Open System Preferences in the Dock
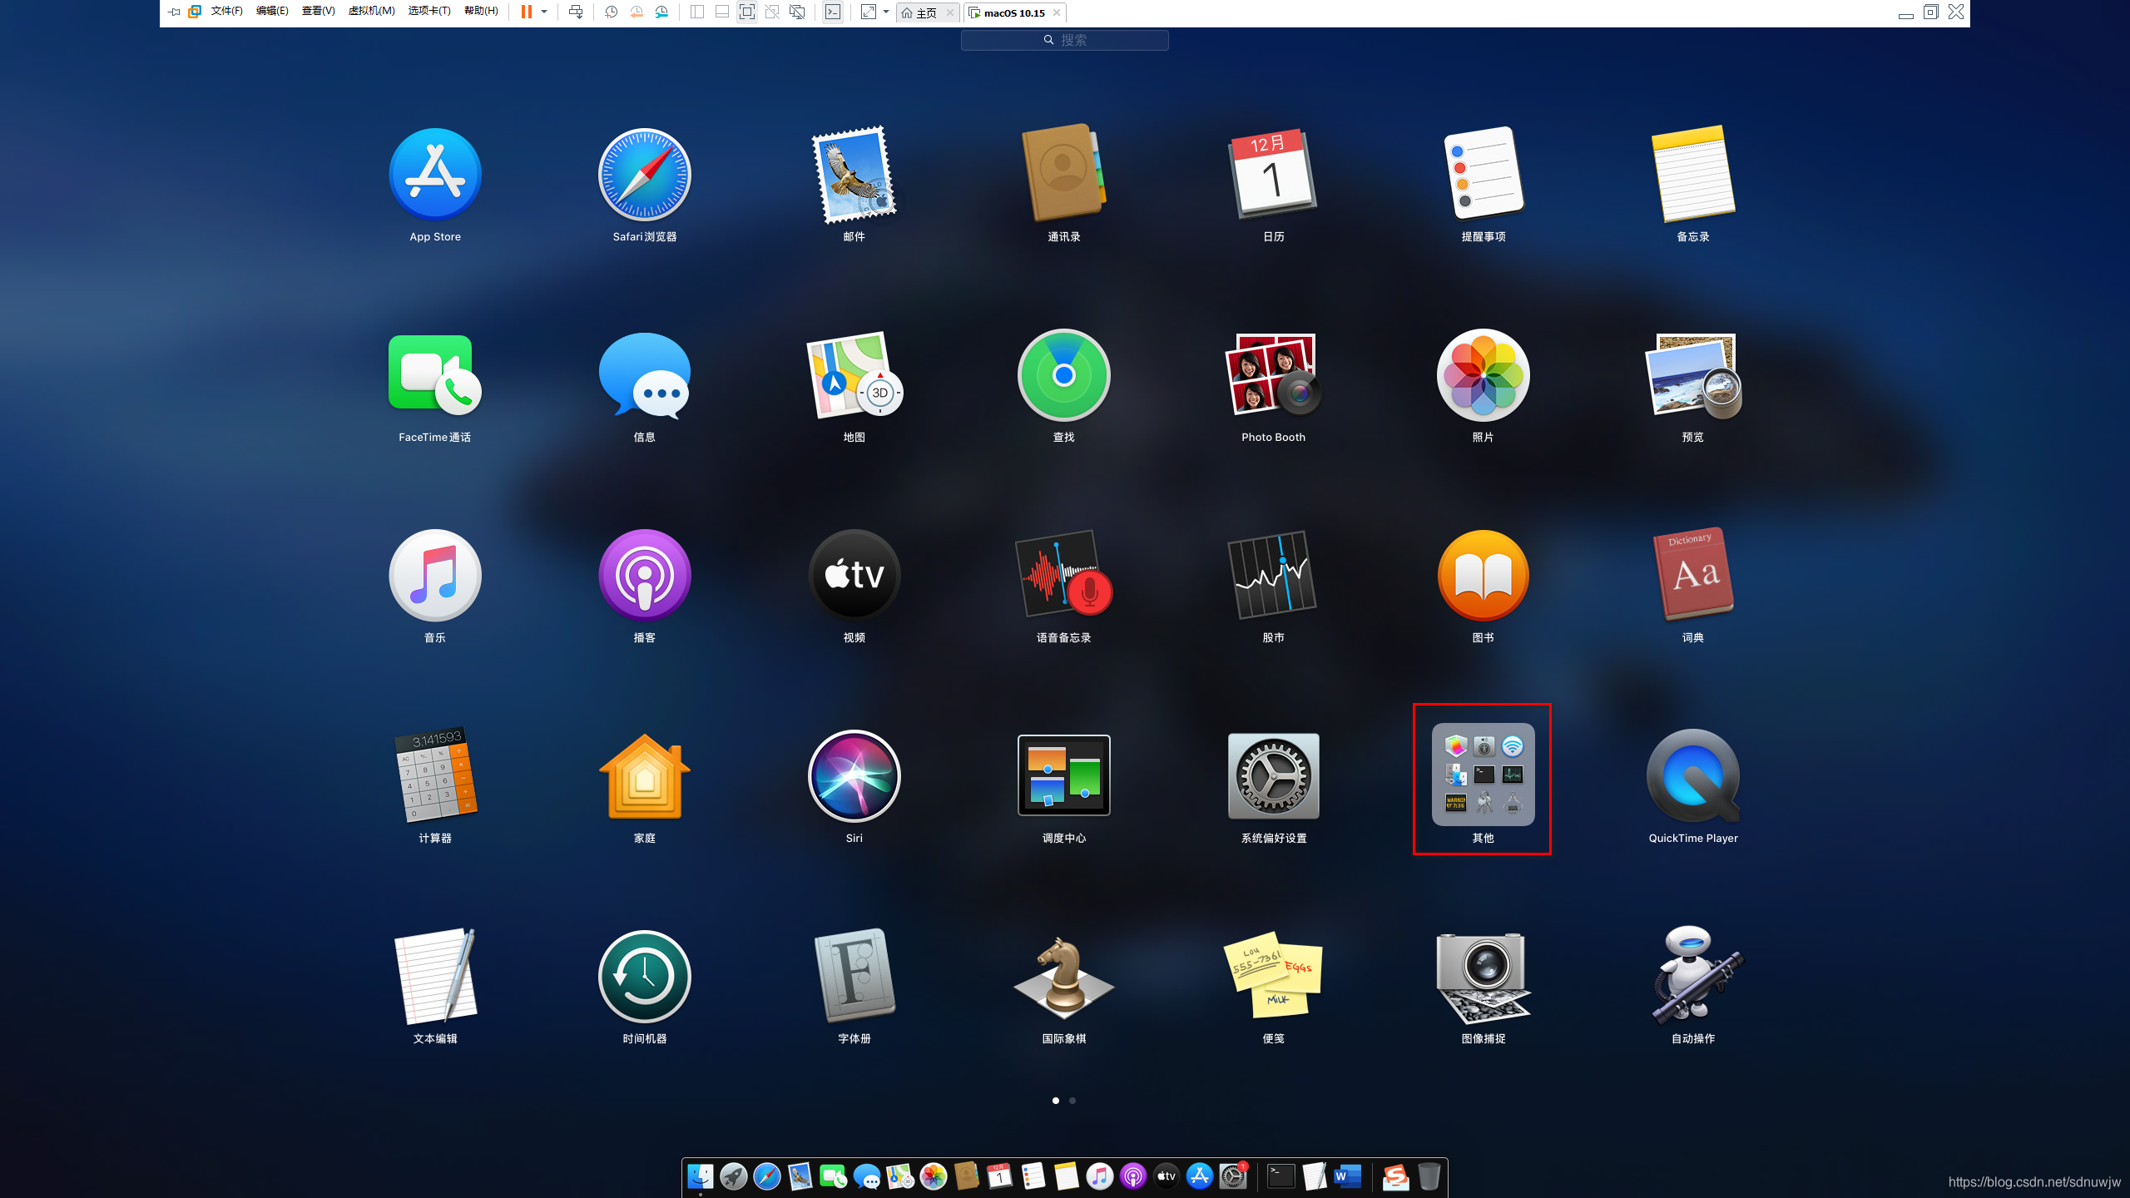 point(1231,1176)
